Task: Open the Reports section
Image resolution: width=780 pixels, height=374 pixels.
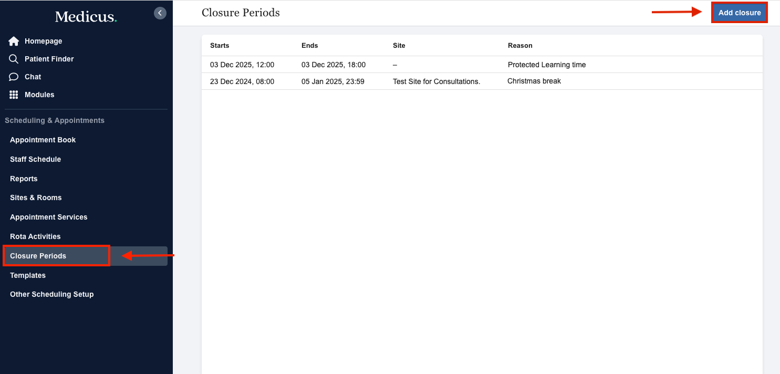Action: click(x=24, y=179)
